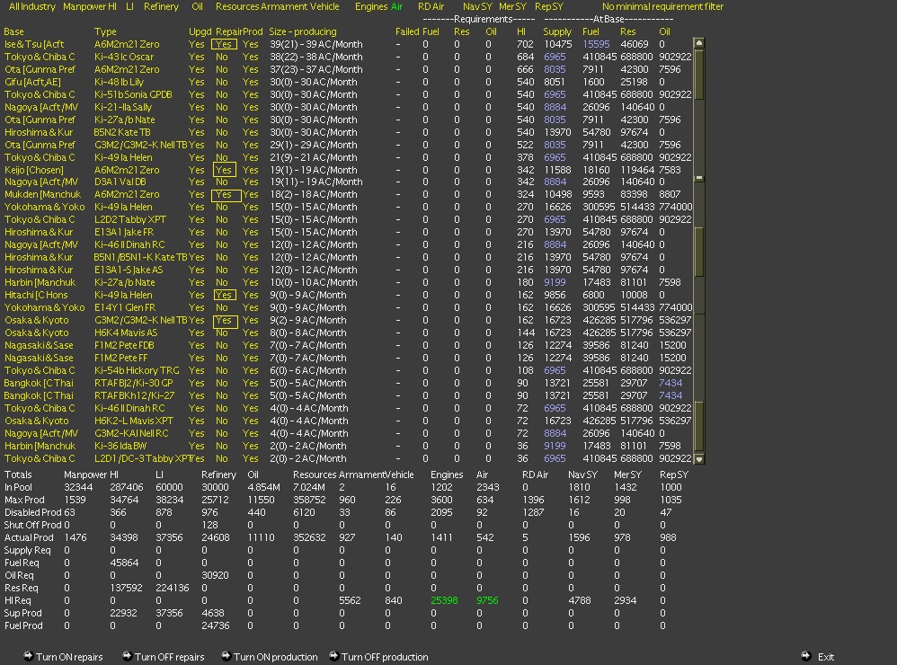Image resolution: width=897 pixels, height=665 pixels.
Task: Click the green 25398 Engines HI Req value
Action: click(x=444, y=600)
